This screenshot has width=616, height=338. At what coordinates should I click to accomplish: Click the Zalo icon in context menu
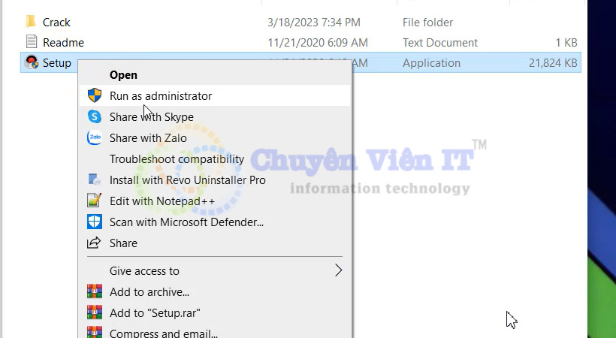point(95,138)
